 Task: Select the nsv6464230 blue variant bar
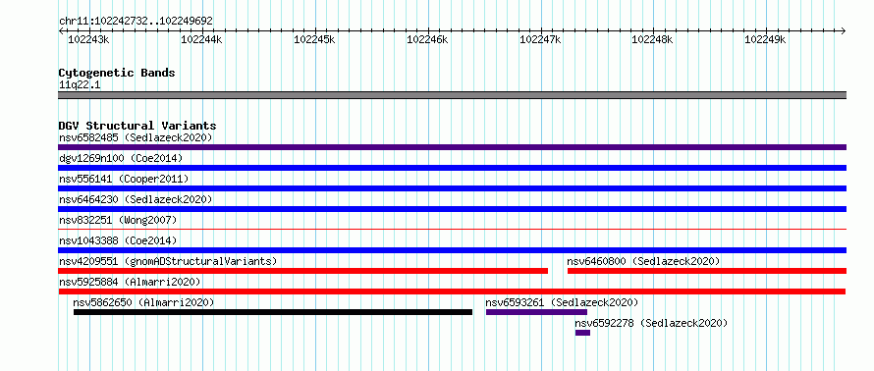point(452,209)
